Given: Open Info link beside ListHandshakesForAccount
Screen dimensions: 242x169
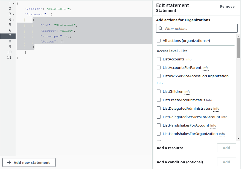Looking at the screenshot, I should pyautogui.click(x=213, y=125).
